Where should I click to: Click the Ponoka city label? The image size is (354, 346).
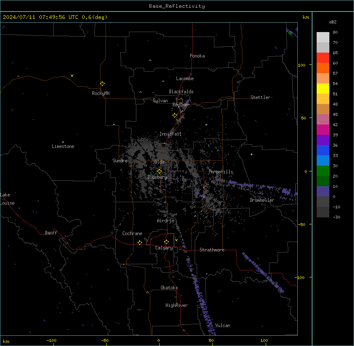(197, 56)
